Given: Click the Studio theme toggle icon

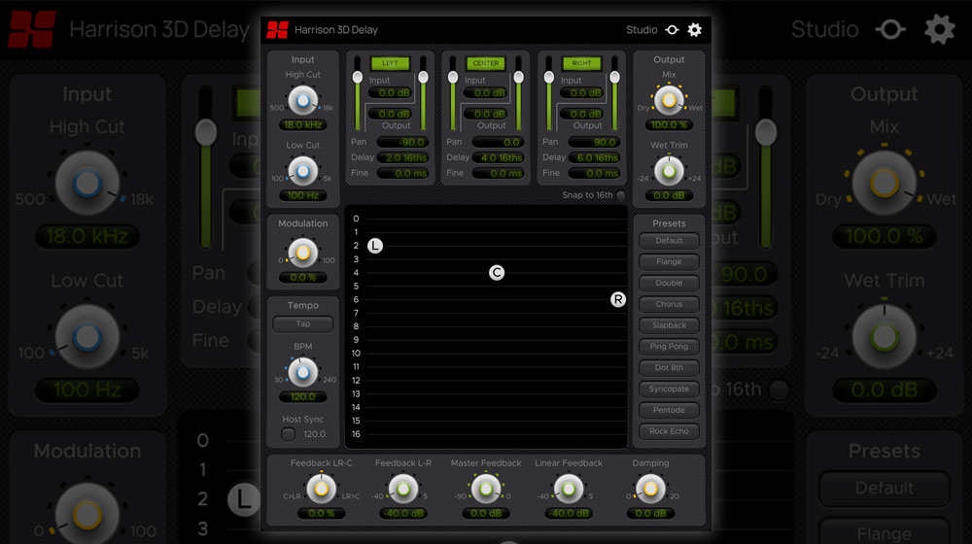Looking at the screenshot, I should [672, 30].
